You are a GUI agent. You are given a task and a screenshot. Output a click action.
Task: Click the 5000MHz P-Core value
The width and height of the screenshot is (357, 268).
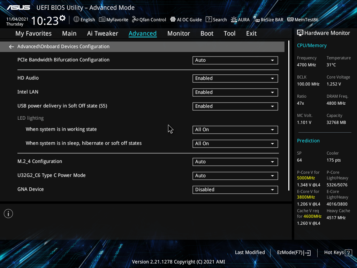click(x=306, y=178)
